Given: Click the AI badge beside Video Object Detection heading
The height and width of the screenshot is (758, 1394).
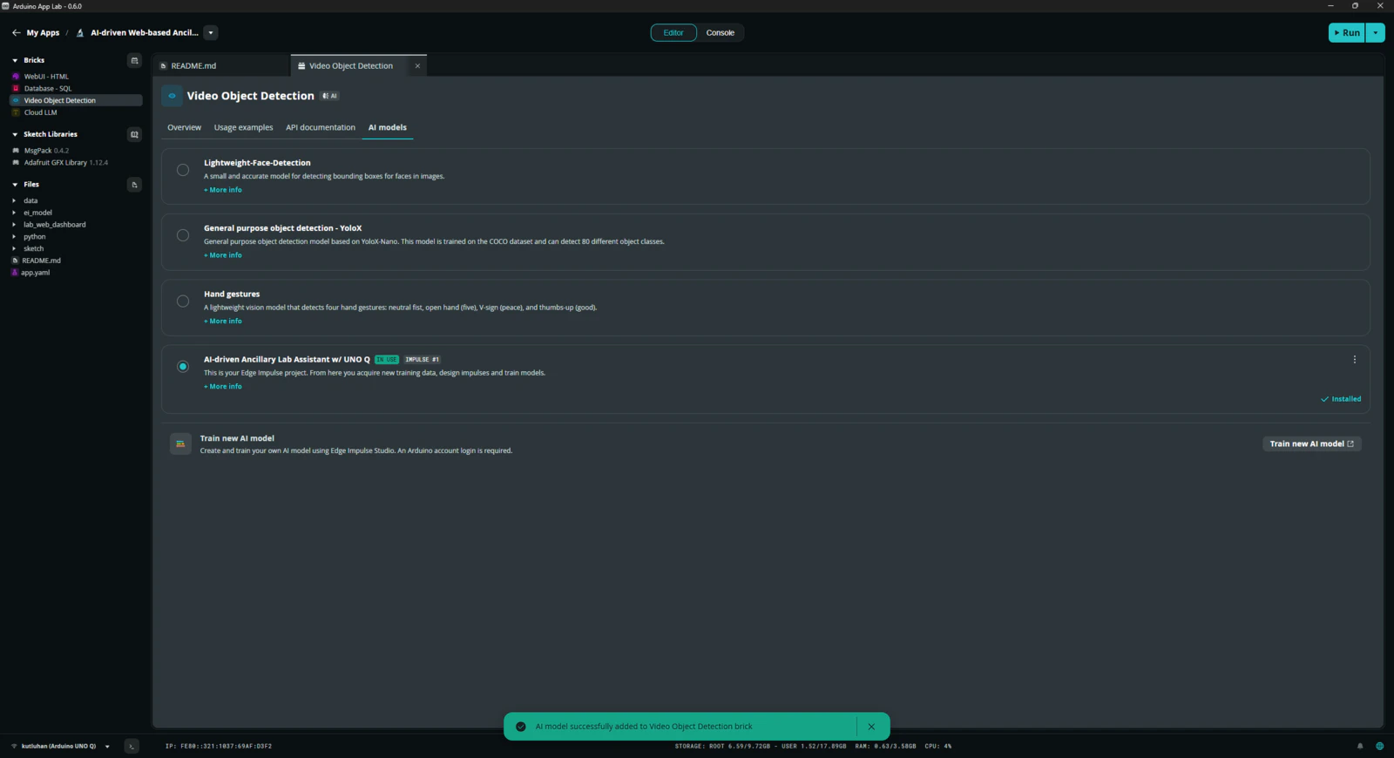Looking at the screenshot, I should 329,96.
